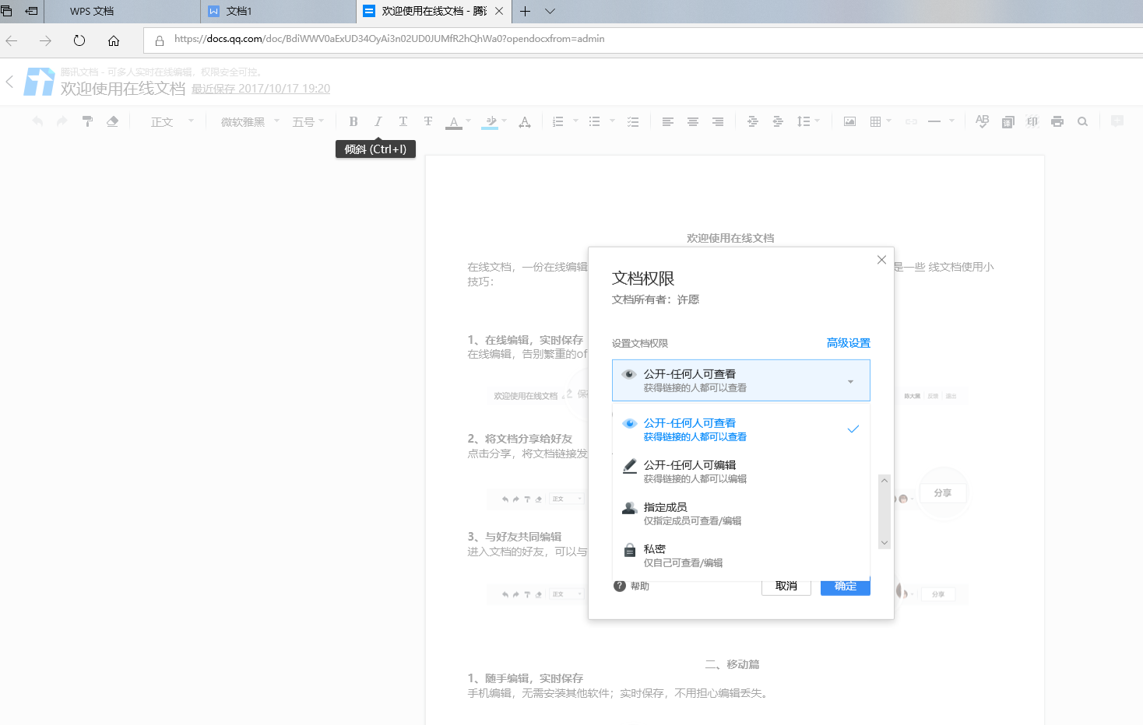Open the 微软雅黑 font dropdown
The width and height of the screenshot is (1143, 725).
(x=249, y=122)
